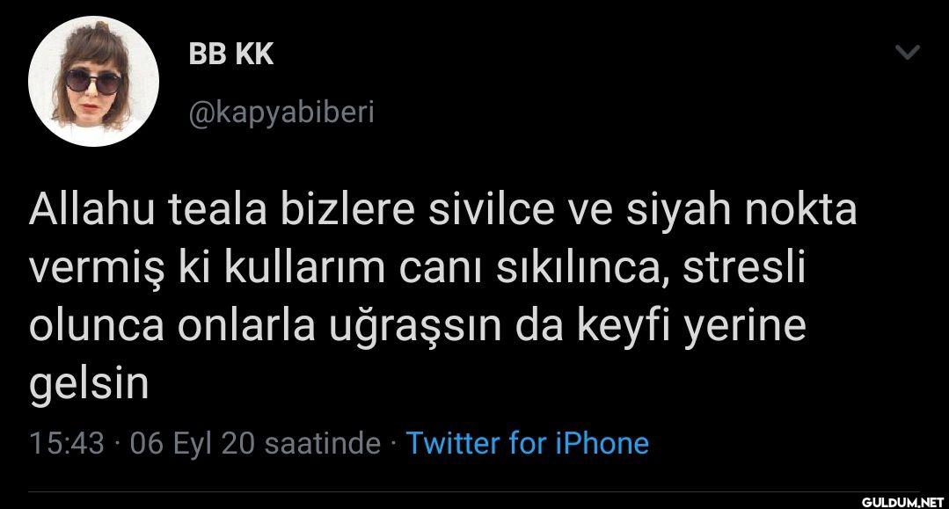
Task: View the BB KK profile picture
Action: point(94,81)
